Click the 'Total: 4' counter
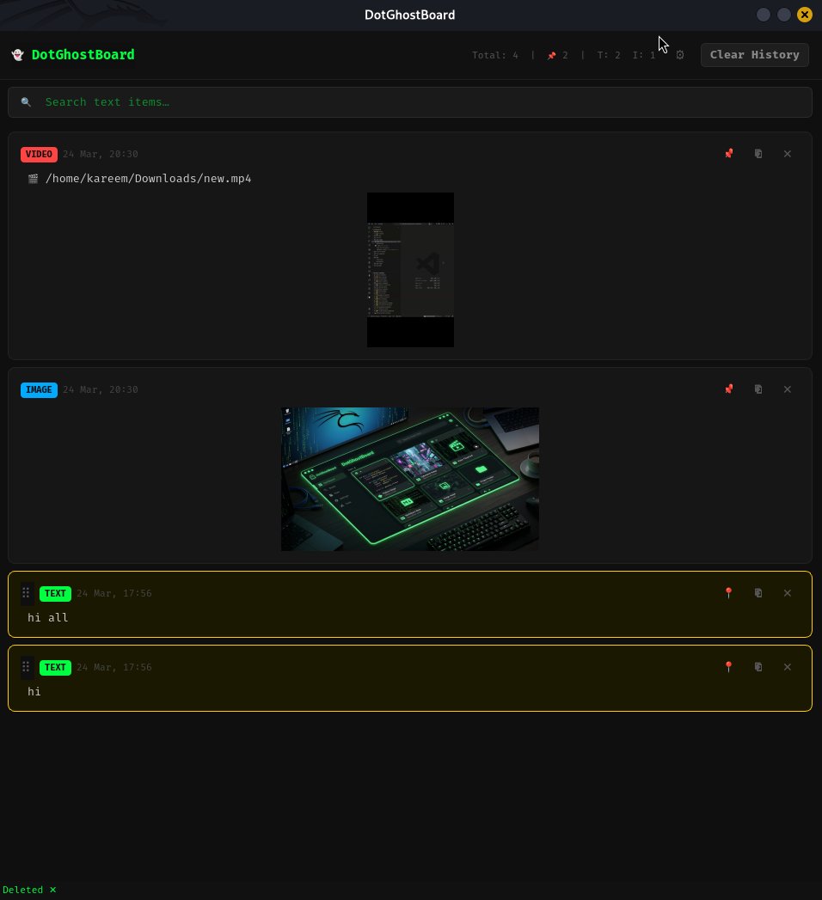This screenshot has height=900, width=822. coord(494,55)
